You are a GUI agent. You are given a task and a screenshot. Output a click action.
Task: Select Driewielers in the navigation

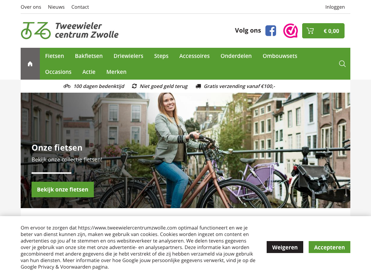[x=129, y=56]
